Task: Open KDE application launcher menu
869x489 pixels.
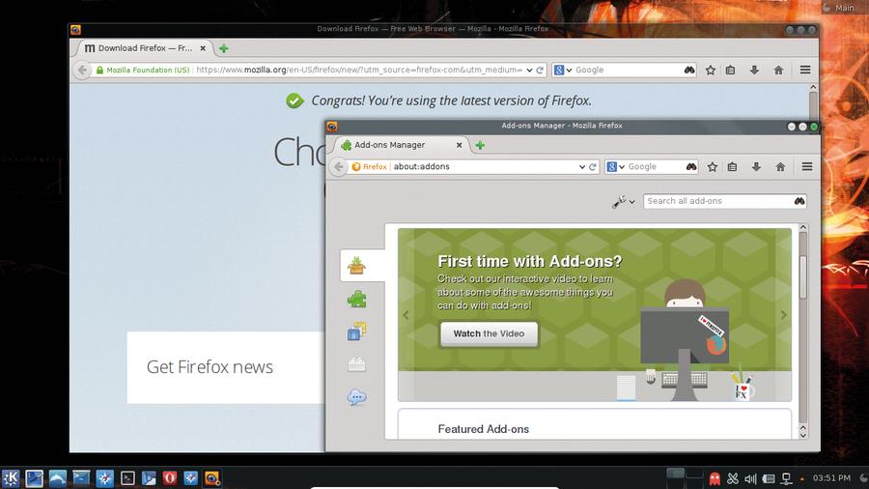Action: point(10,478)
